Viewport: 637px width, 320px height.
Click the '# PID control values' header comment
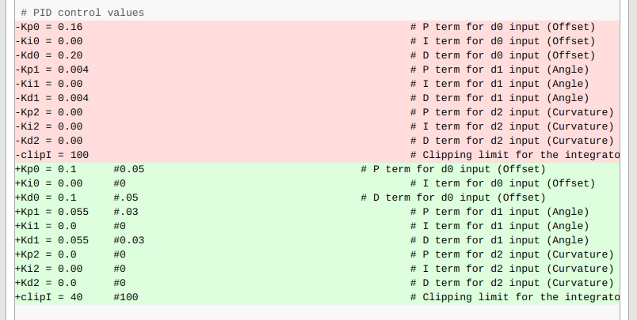pos(82,13)
